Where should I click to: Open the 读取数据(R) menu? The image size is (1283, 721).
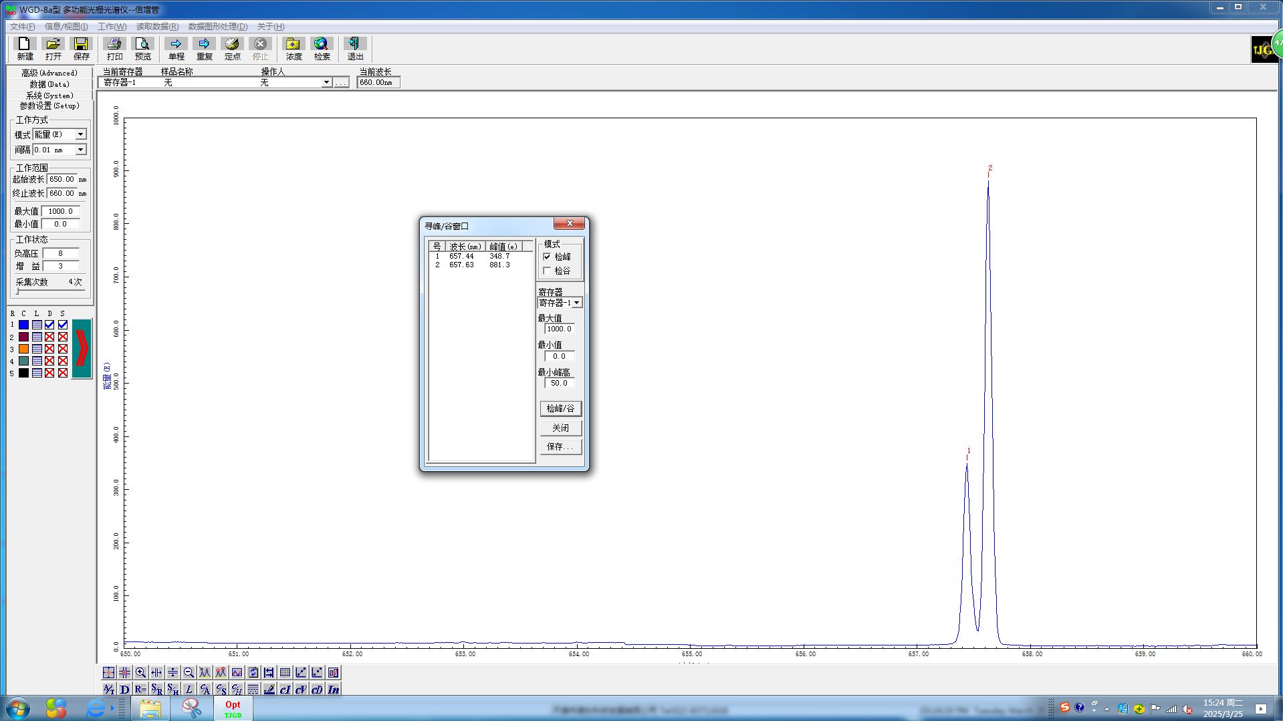(x=157, y=27)
